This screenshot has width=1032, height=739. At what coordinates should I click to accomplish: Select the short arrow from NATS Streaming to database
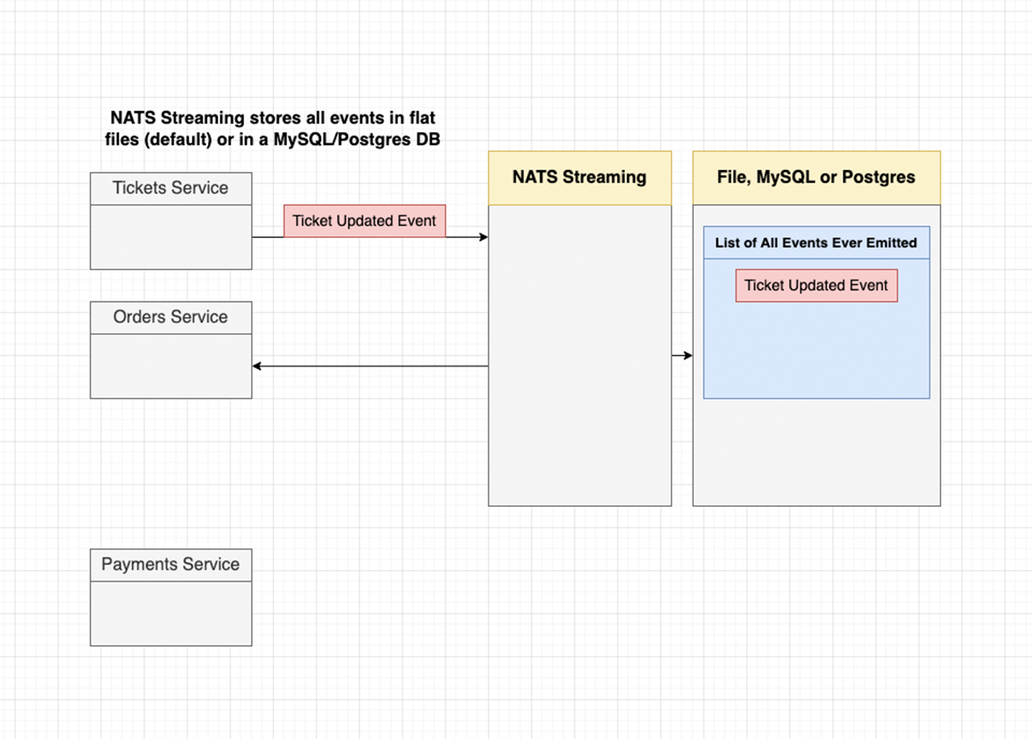[x=681, y=356]
